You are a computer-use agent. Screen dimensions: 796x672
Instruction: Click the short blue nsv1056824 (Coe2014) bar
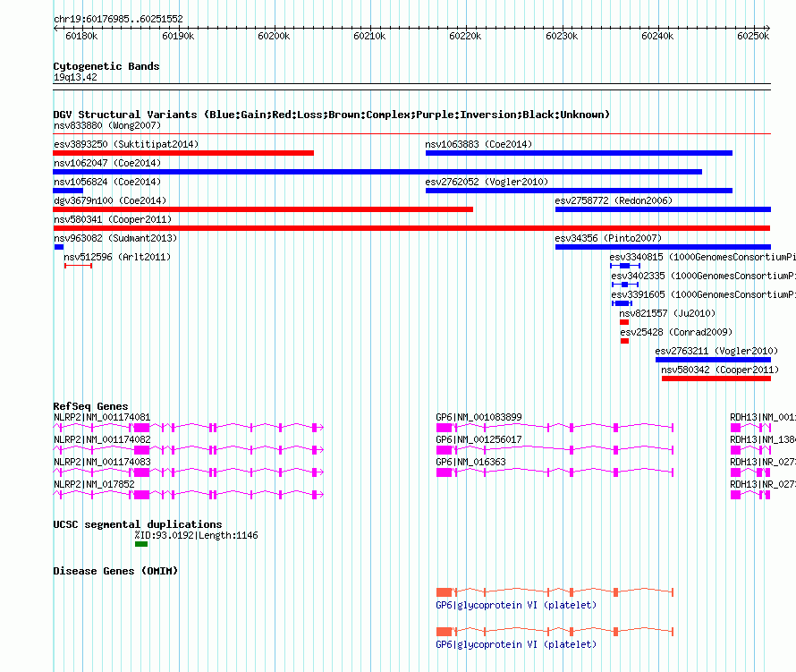click(68, 191)
